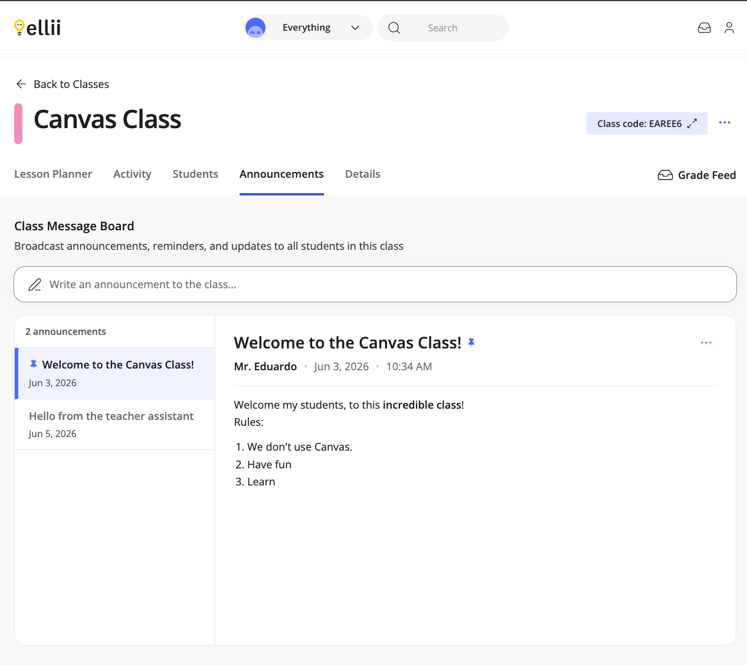Viewport: 747px width, 665px height.
Task: Switch to the Lesson Planner tab
Action: [53, 174]
